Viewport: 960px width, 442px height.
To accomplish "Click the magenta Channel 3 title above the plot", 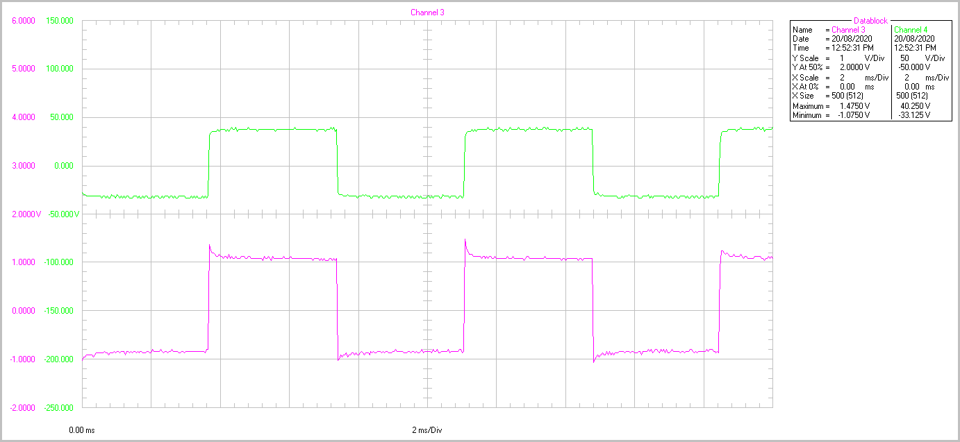I will point(427,12).
